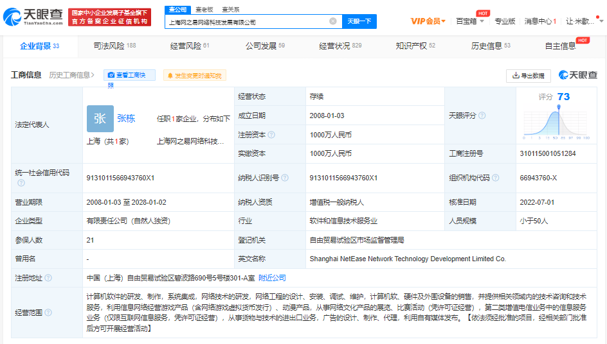This screenshot has height=344, width=607.
Task: Select the 查老板 search mode
Action: (204, 9)
